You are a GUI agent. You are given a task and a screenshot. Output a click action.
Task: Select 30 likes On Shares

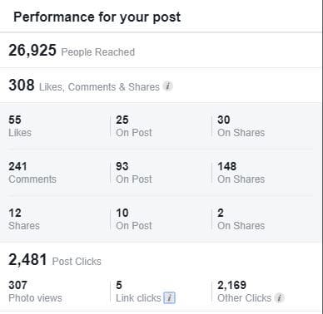pos(241,126)
